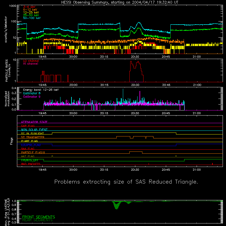Click the GAP_FLAG label
This screenshot has height=226, width=226.
tap(28, 126)
